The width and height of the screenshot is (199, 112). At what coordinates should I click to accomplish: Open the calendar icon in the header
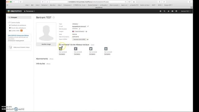point(176,11)
